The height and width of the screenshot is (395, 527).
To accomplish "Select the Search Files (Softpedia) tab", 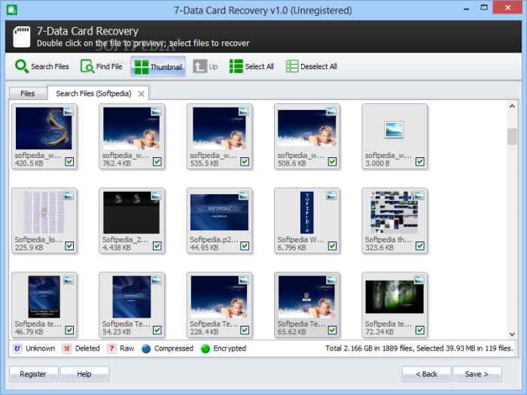I will coord(93,94).
